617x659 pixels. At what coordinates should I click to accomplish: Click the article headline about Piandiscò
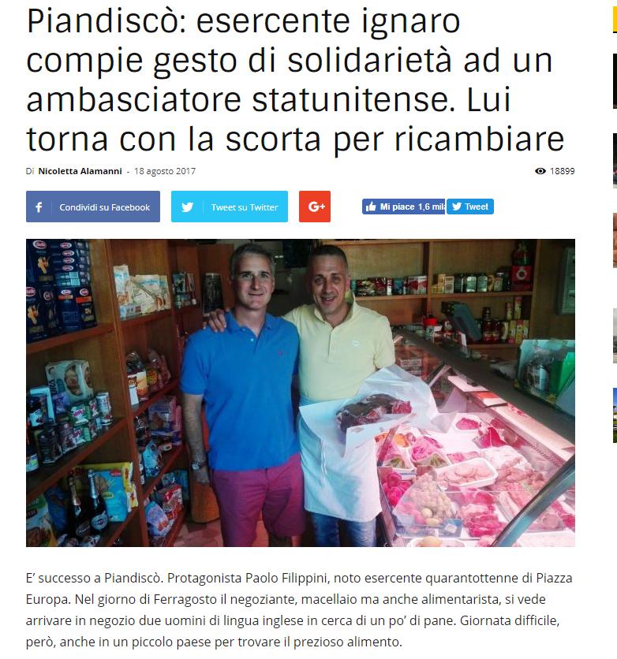click(x=295, y=80)
